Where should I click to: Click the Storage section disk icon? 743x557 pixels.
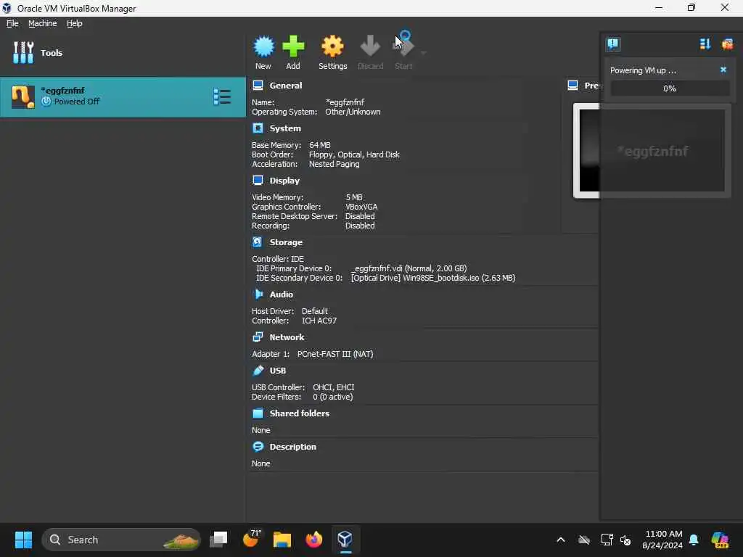pos(258,242)
